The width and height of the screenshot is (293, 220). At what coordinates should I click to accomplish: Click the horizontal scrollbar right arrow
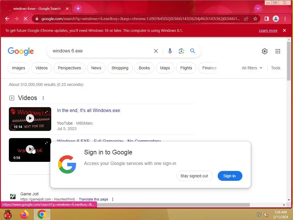pos(284,205)
